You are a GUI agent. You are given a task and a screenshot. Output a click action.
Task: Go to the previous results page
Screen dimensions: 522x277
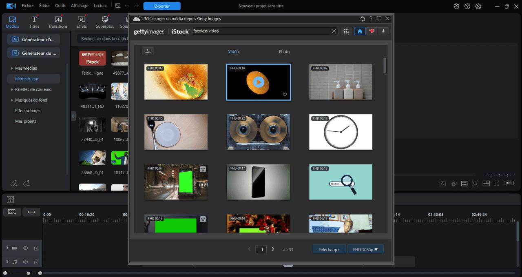pos(249,249)
